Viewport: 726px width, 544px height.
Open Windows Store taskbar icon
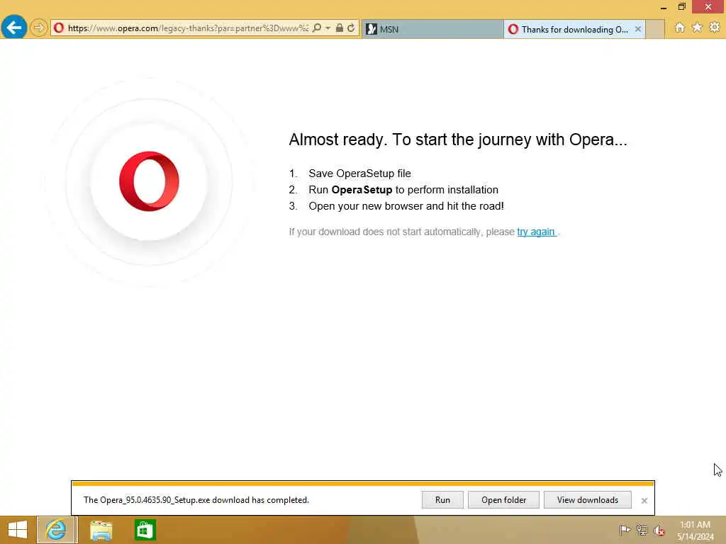tap(145, 530)
